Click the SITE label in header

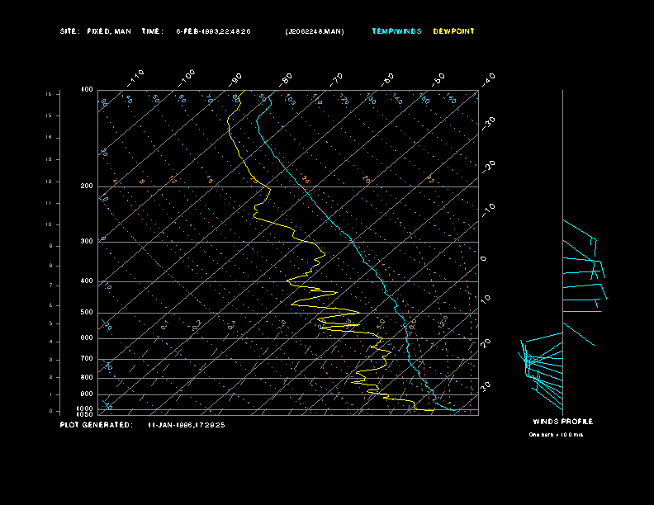(x=69, y=31)
